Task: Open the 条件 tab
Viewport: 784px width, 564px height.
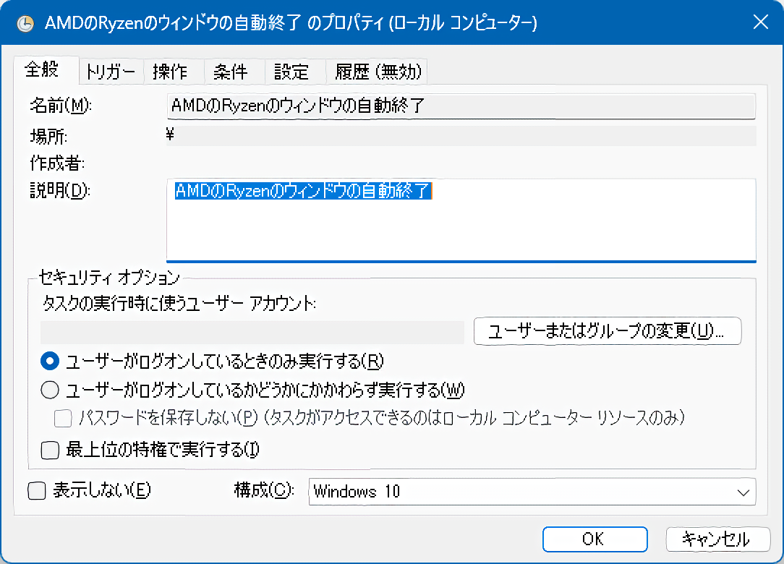Action: click(233, 72)
